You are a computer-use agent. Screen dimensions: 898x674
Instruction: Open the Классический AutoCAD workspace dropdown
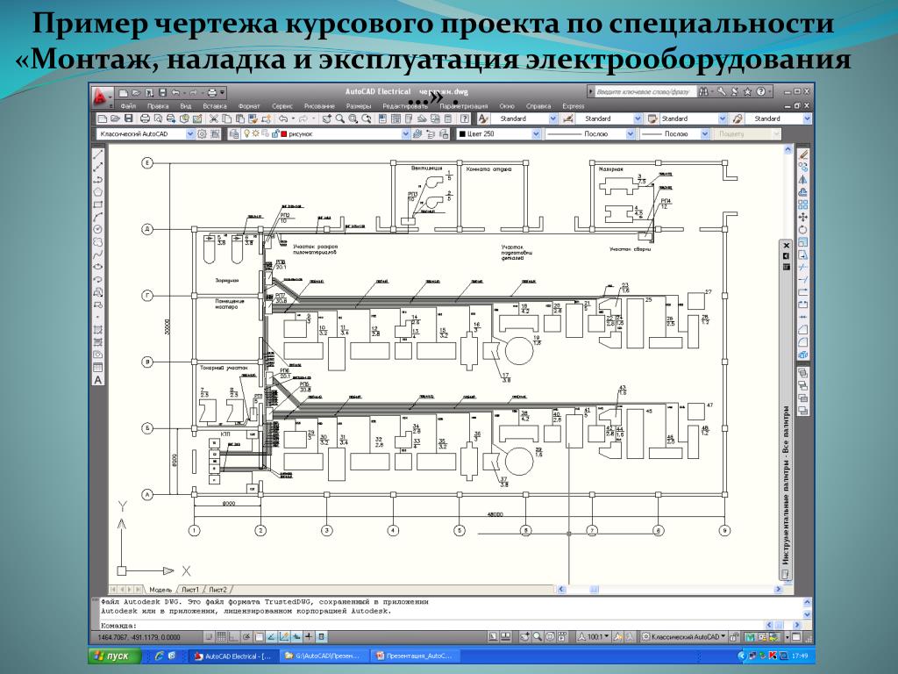190,133
